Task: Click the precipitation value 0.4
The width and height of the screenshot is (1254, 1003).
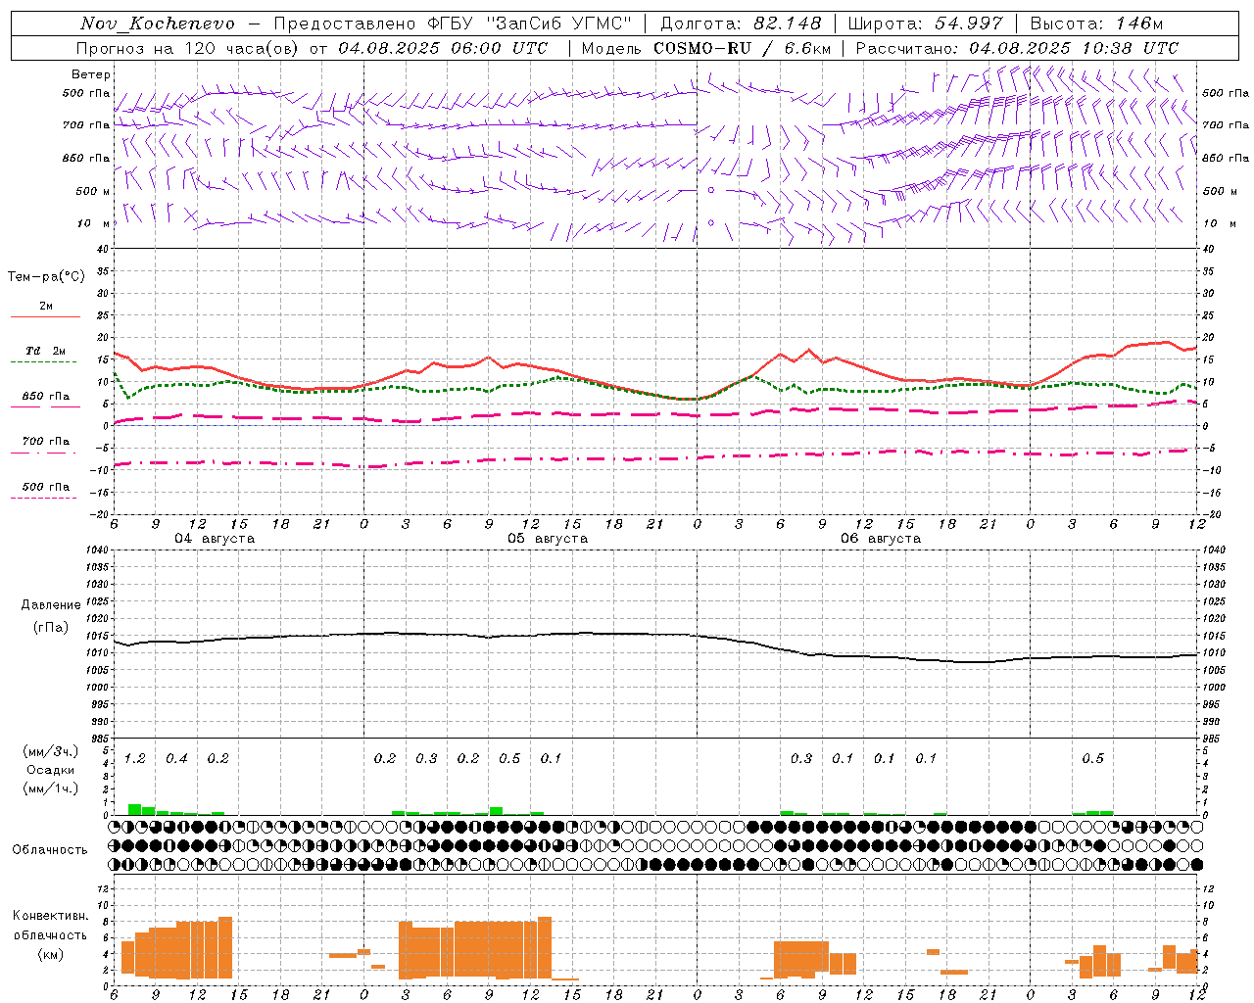Action: pyautogui.click(x=176, y=758)
